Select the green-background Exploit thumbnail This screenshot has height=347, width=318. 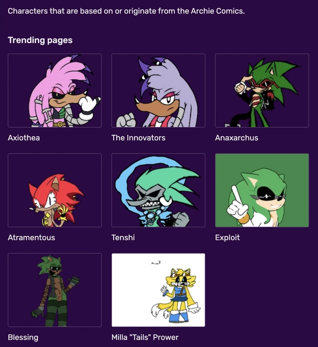pyautogui.click(x=262, y=190)
